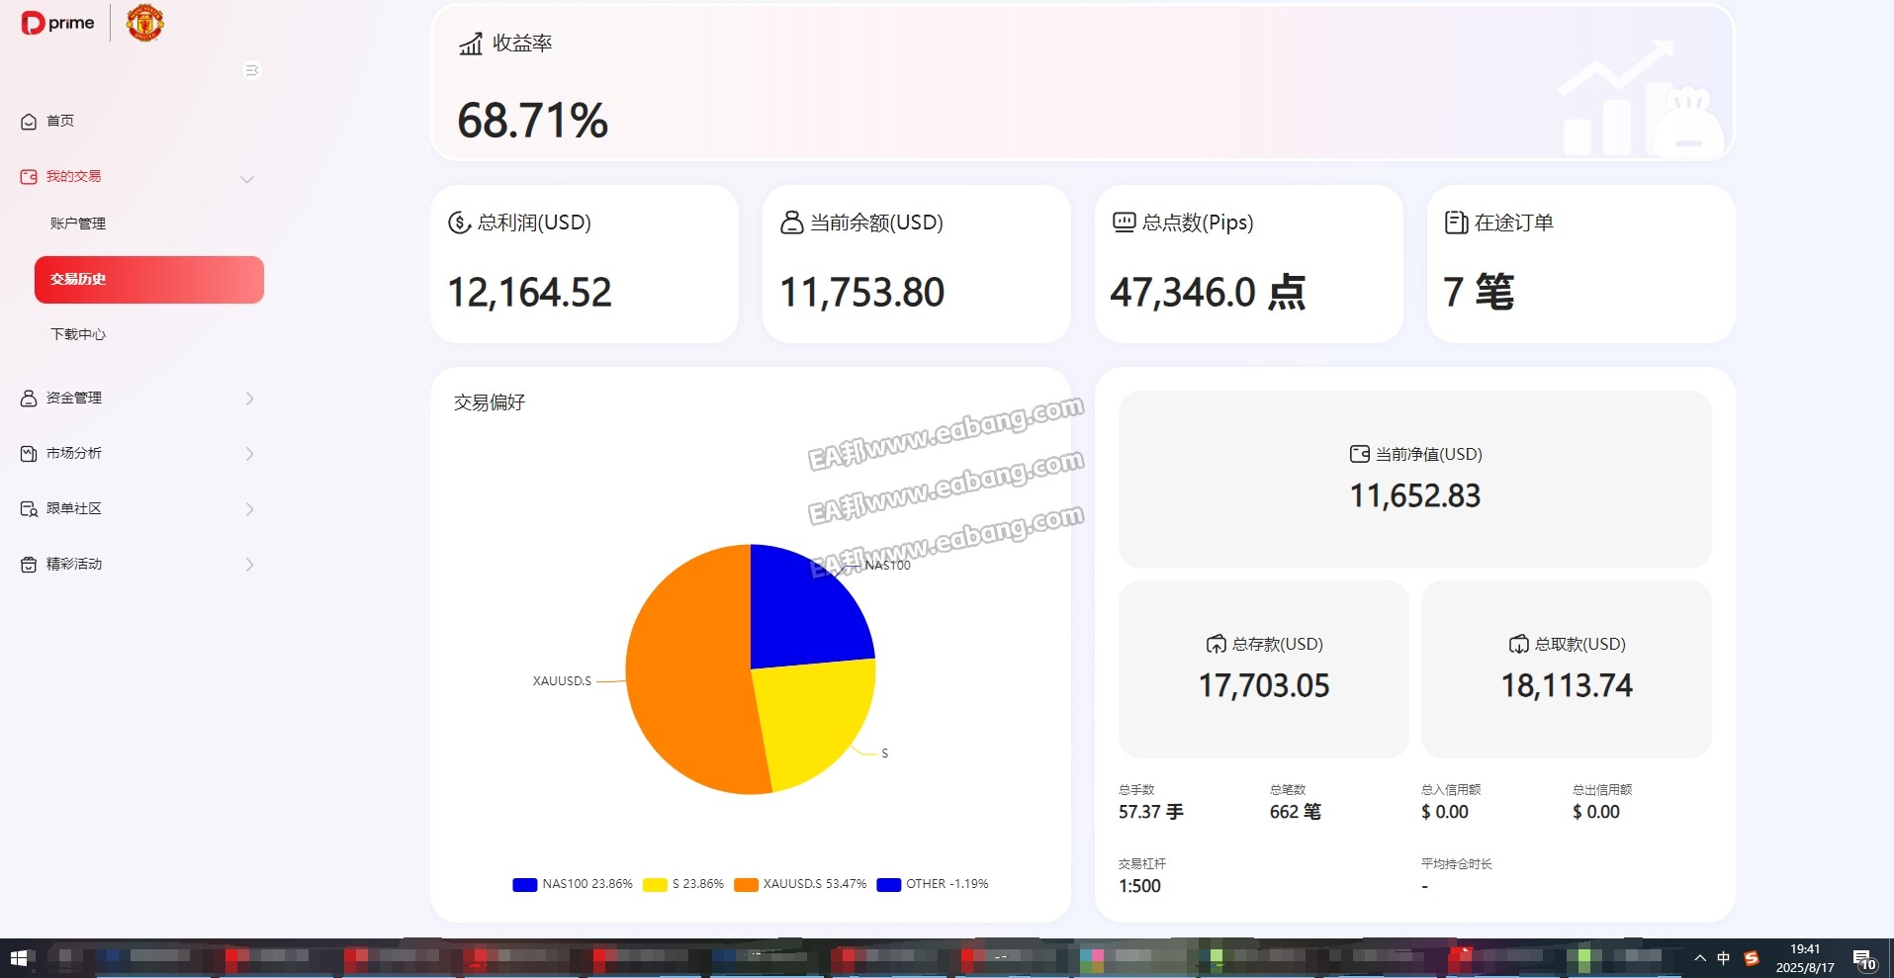Click the 47,346.0 点 pips value
This screenshot has height=978, width=1894.
(1208, 293)
